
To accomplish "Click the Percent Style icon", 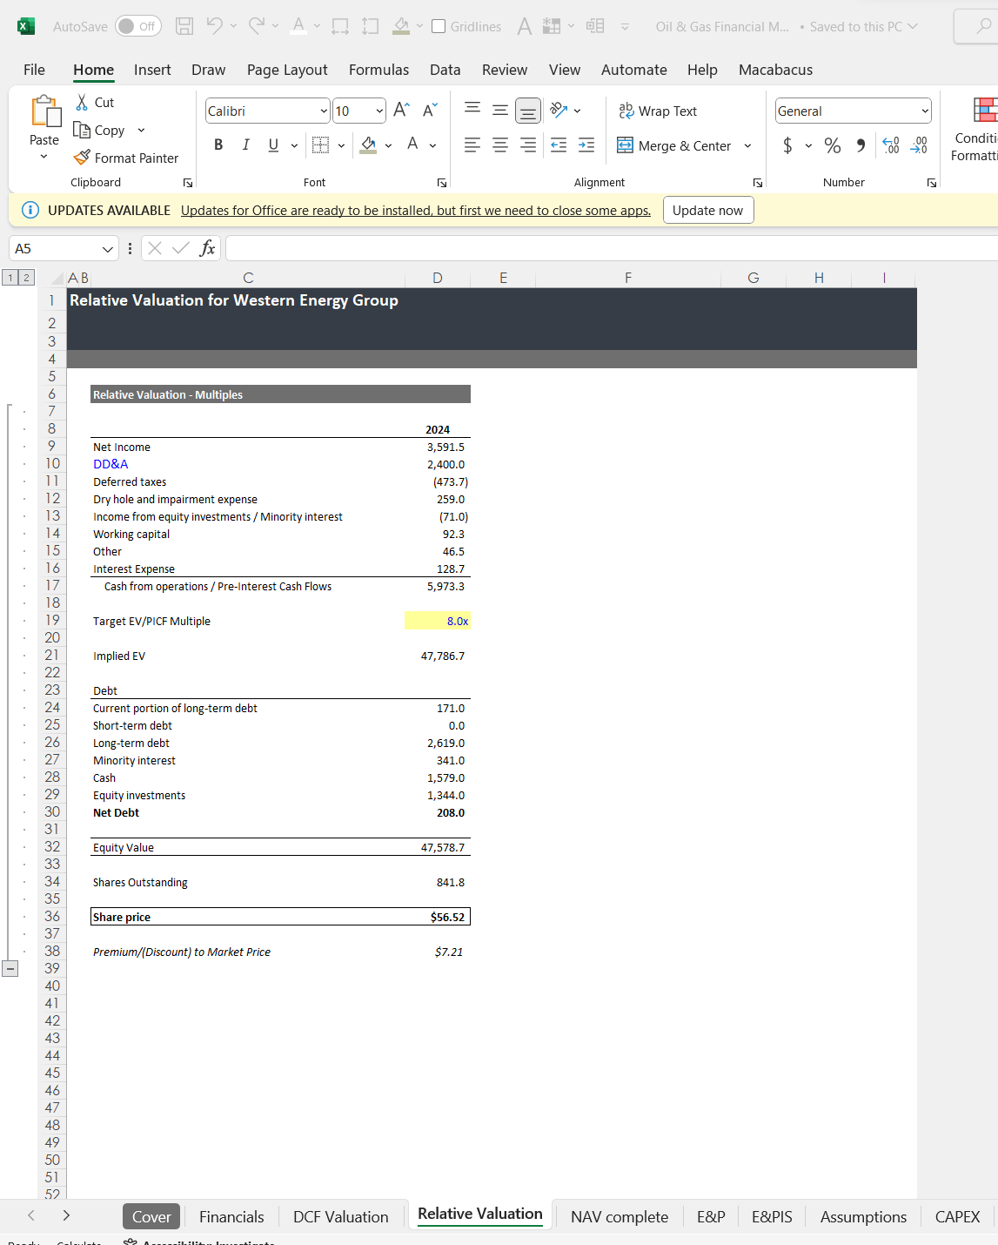I will tap(833, 145).
